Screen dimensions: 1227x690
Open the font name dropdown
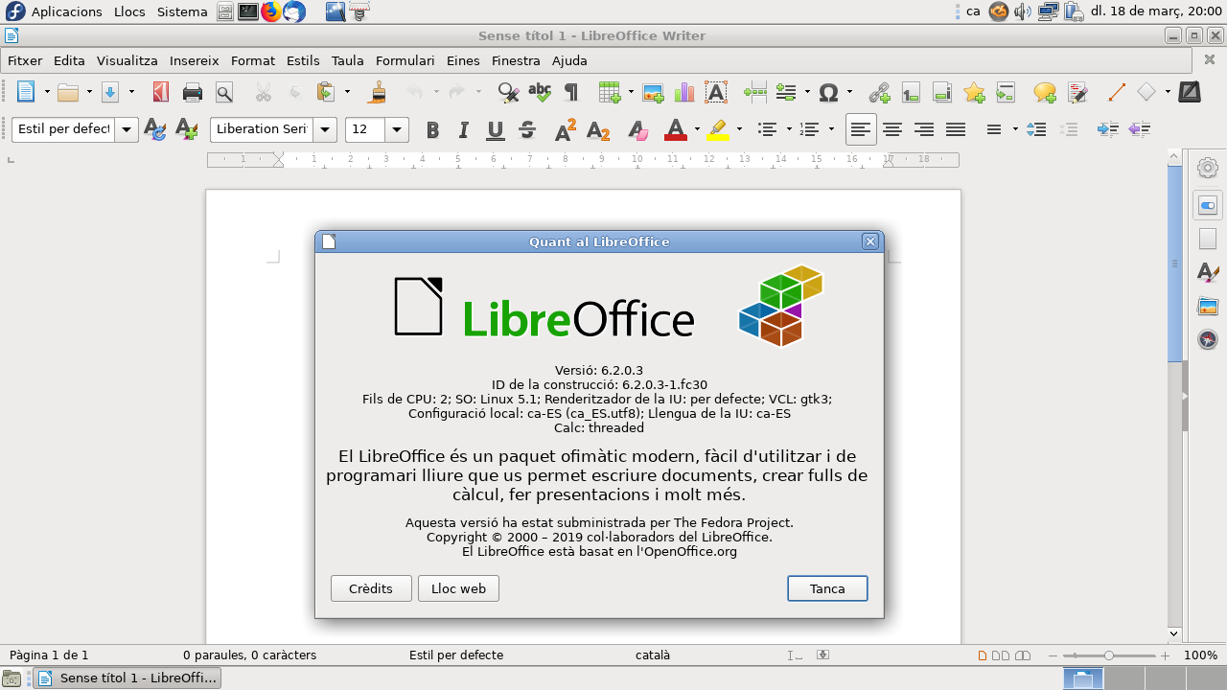point(325,129)
